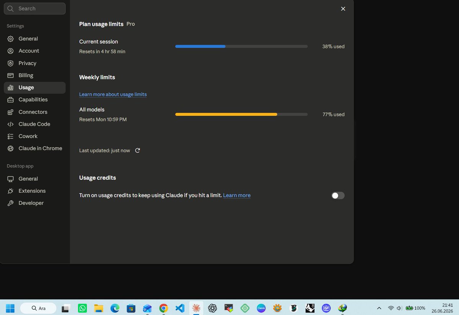
Task: Click the Claude app icon in taskbar
Action: (196, 308)
